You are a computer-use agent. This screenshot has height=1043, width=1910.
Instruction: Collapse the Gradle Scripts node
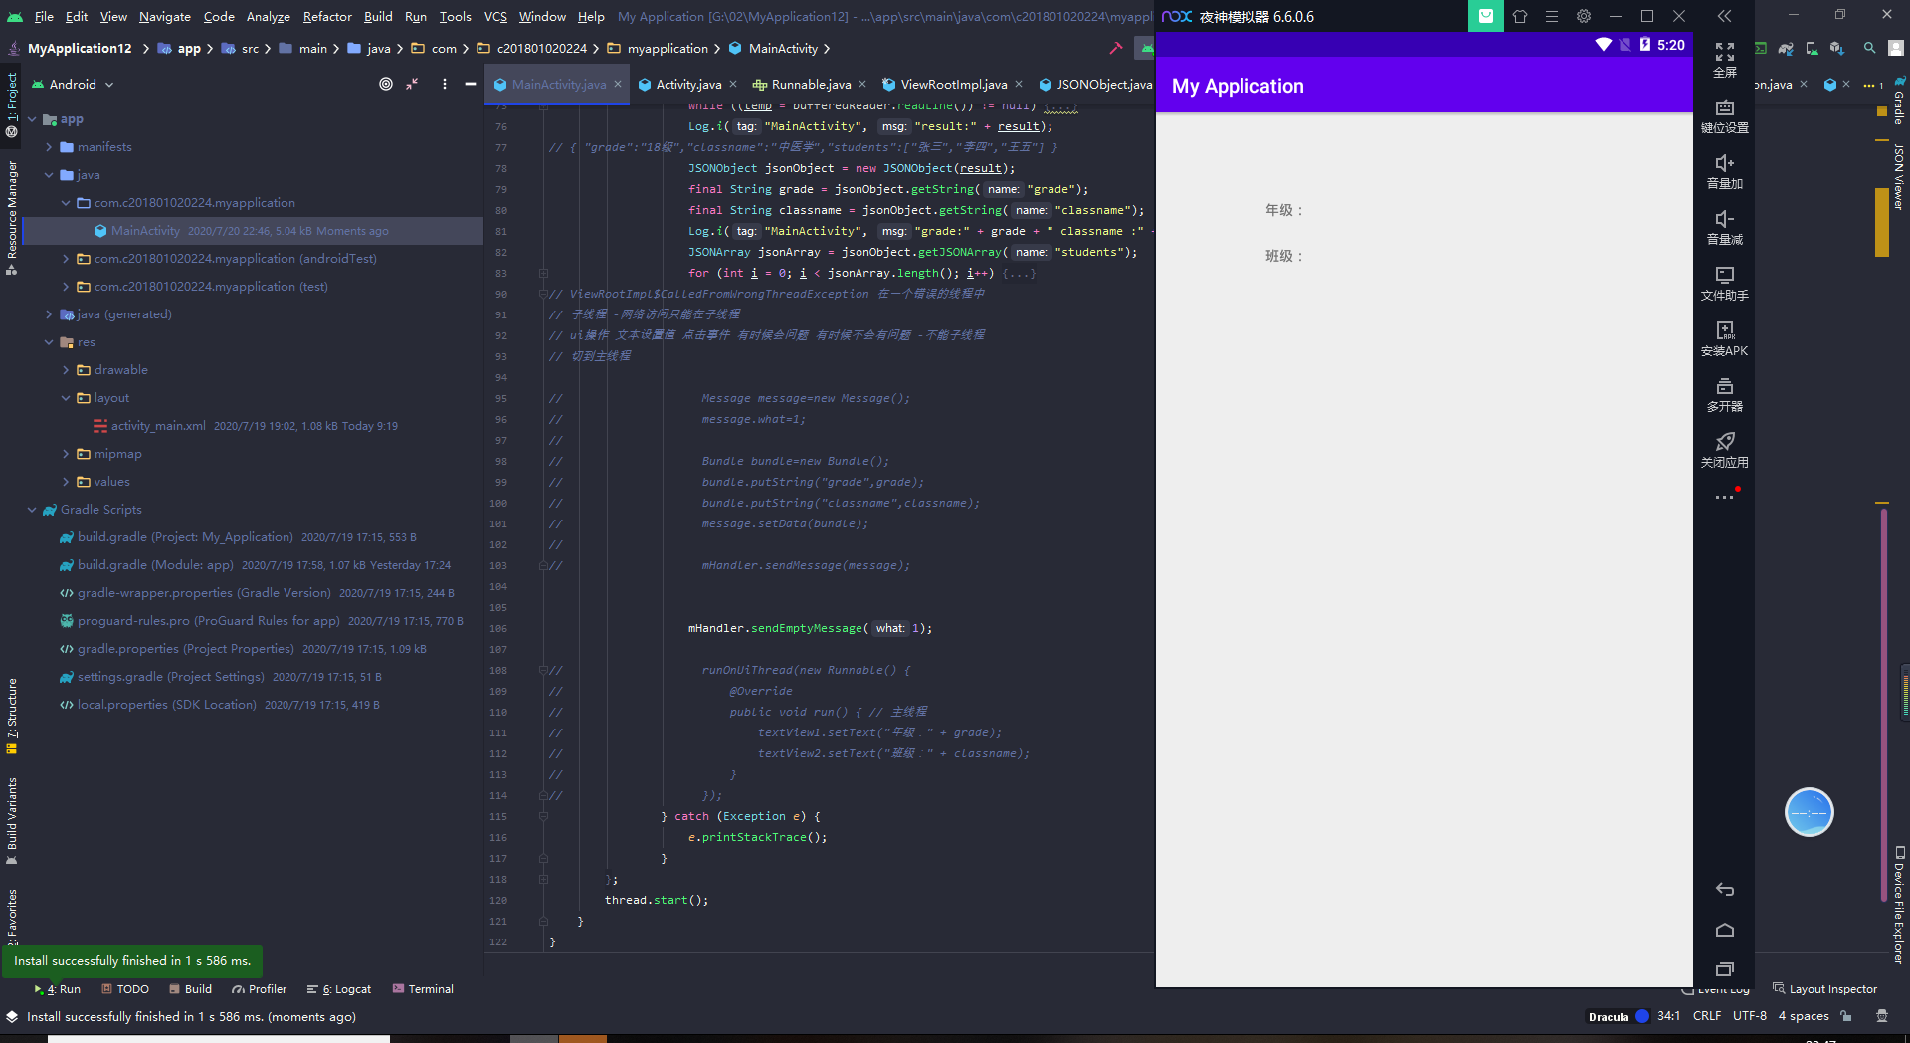[31, 509]
